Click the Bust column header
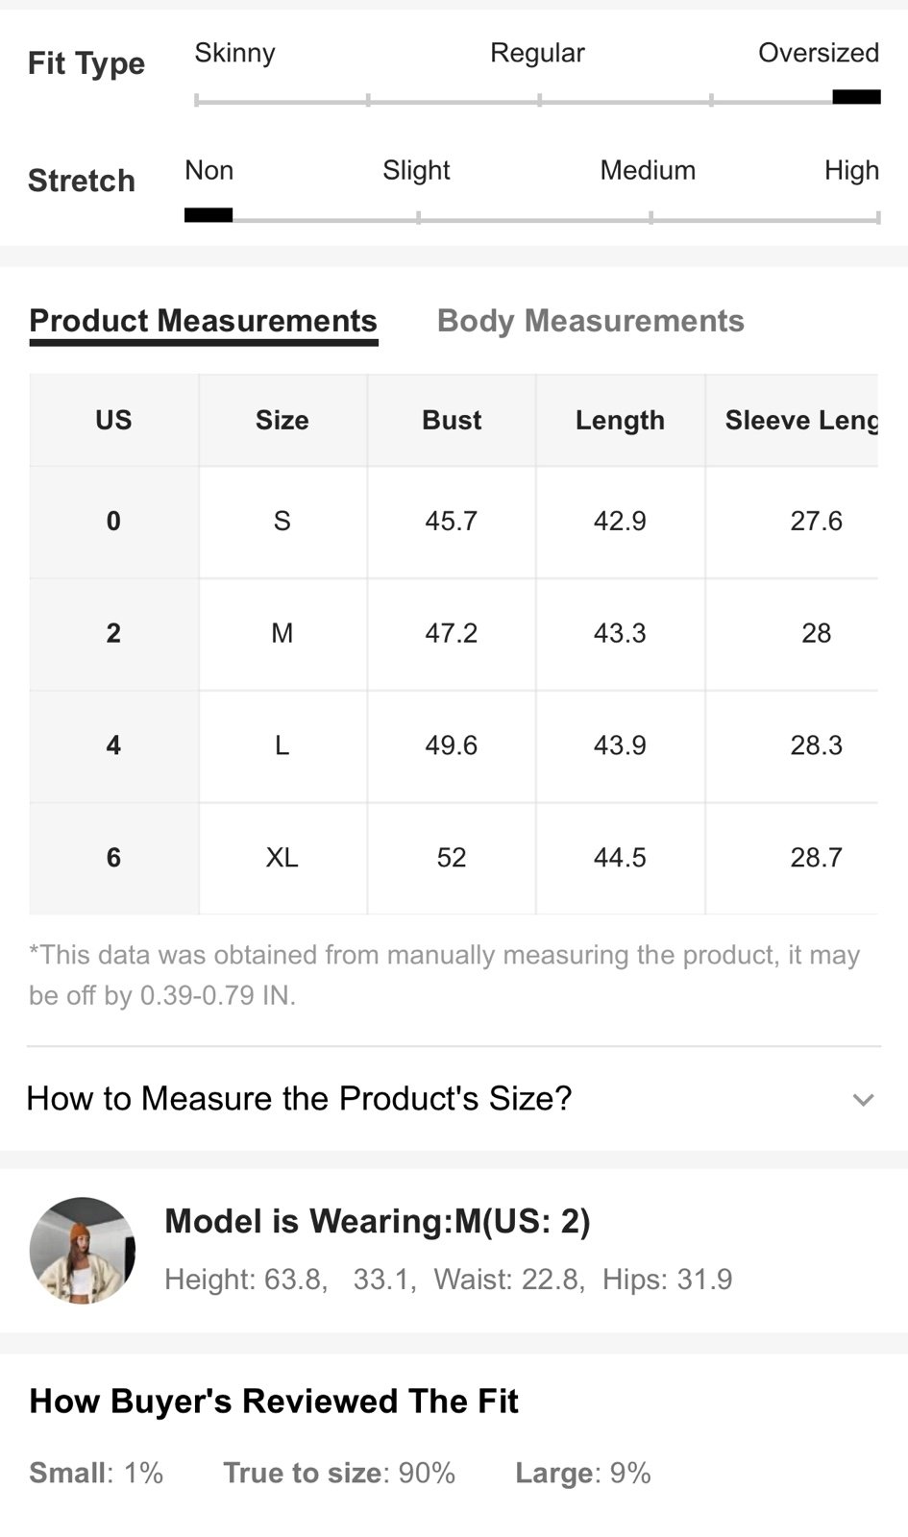Image resolution: width=908 pixels, height=1537 pixels. pyautogui.click(x=452, y=421)
